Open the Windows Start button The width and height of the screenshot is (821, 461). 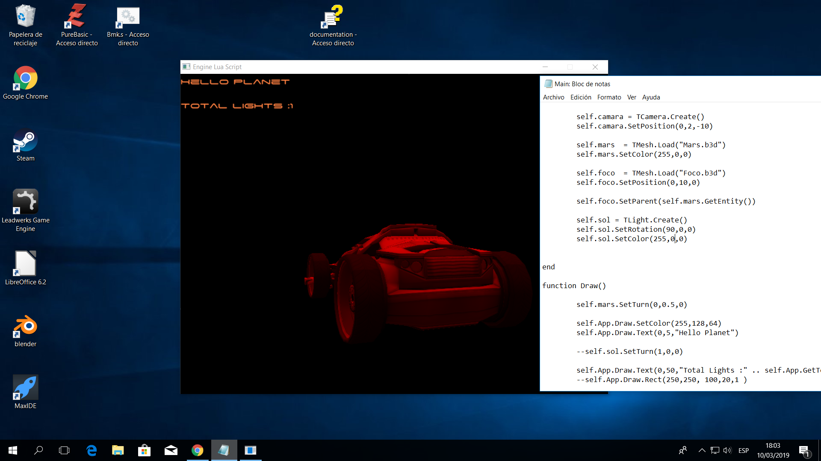(x=13, y=450)
